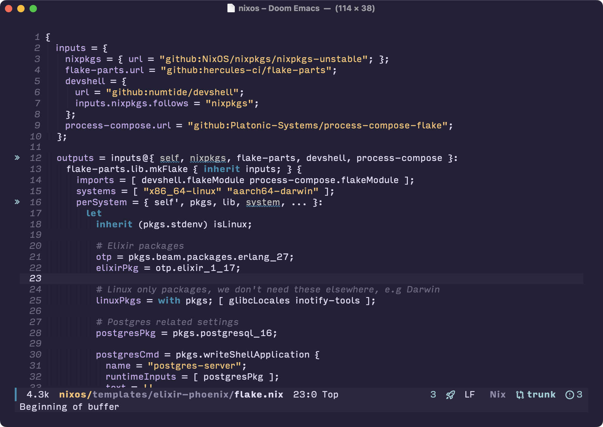Click postgresCmd on line 30
This screenshot has width=603, height=427.
[128, 355]
